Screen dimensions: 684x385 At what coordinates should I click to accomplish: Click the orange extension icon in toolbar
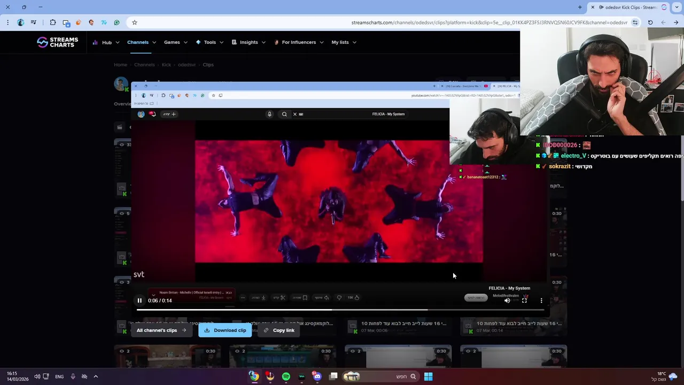(x=79, y=22)
